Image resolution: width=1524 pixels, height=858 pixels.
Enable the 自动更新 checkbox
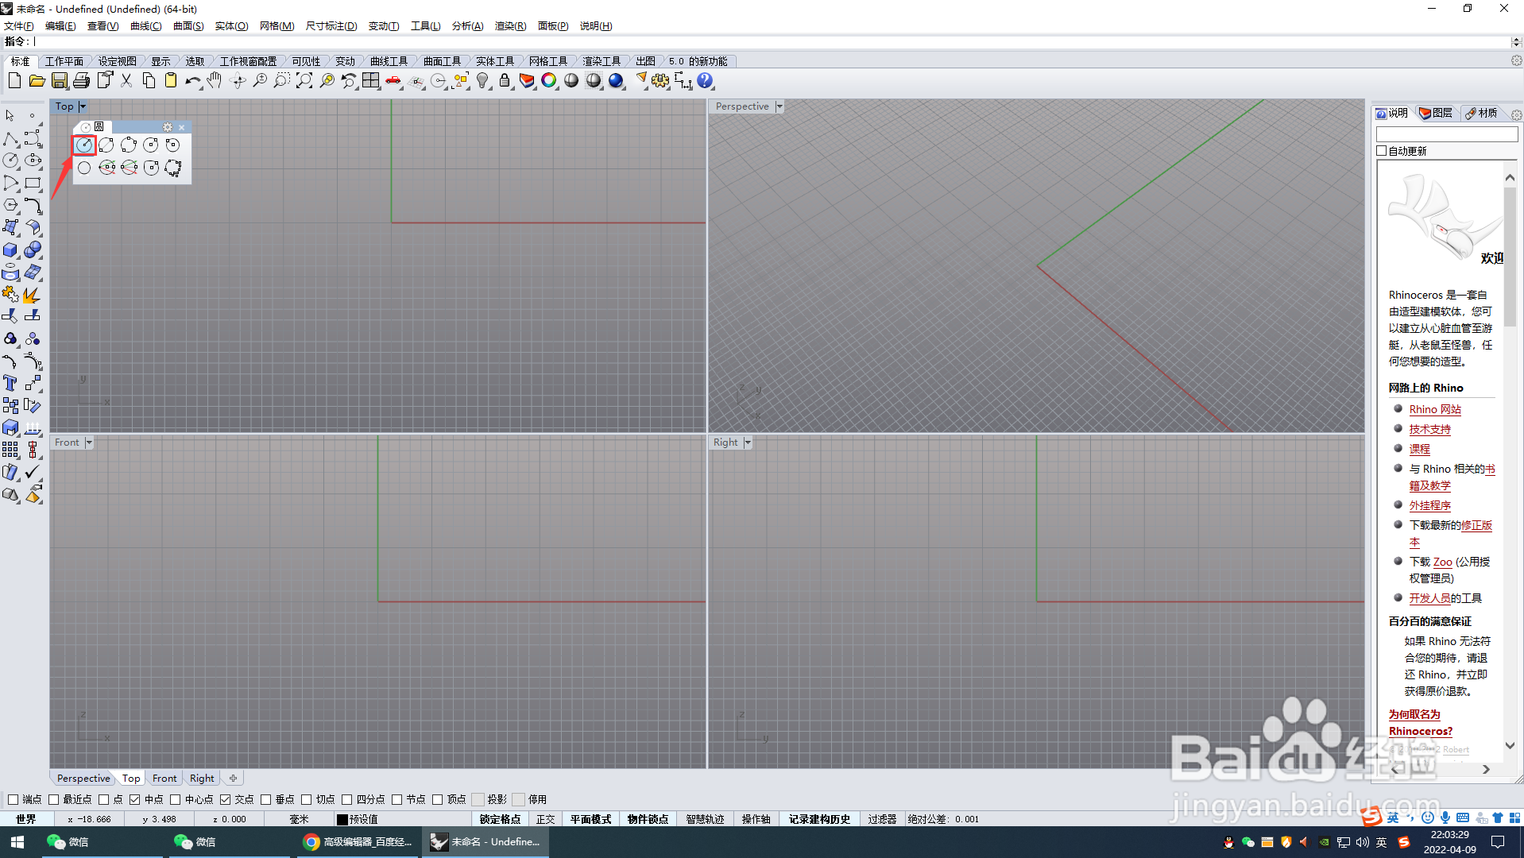tap(1382, 151)
